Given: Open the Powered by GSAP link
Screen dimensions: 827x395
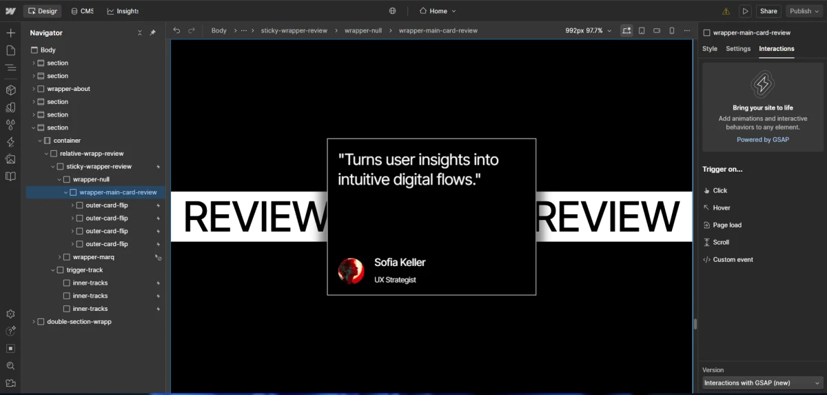Looking at the screenshot, I should tap(763, 139).
